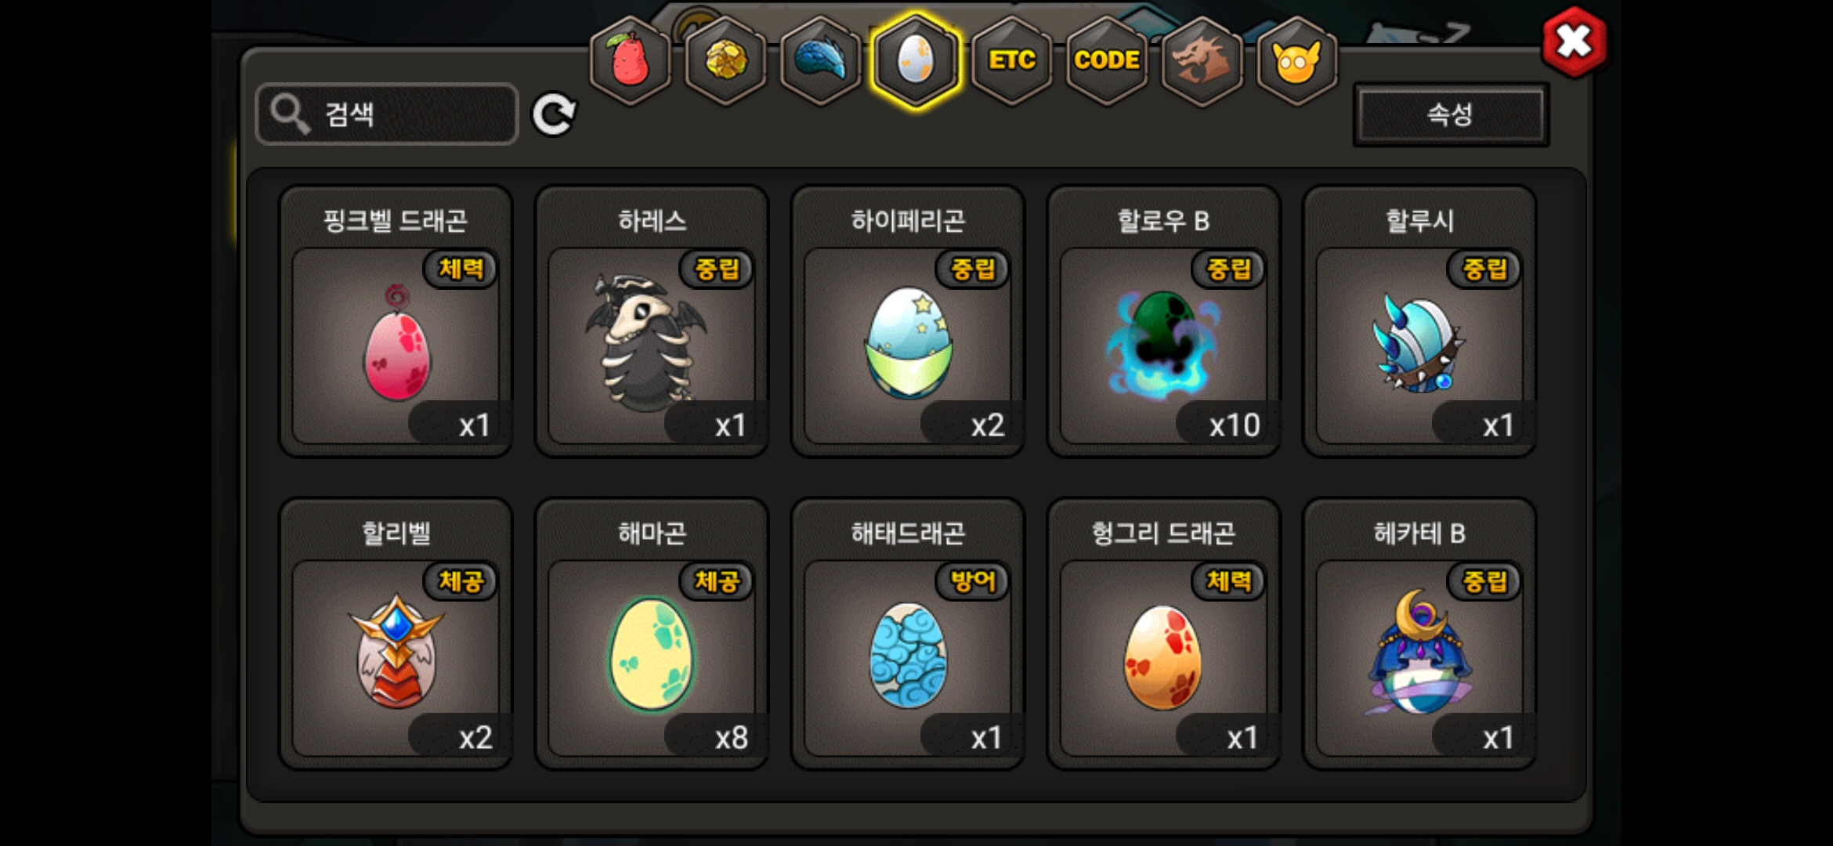Open the 속성 attribute filter
1833x846 pixels.
click(1451, 115)
